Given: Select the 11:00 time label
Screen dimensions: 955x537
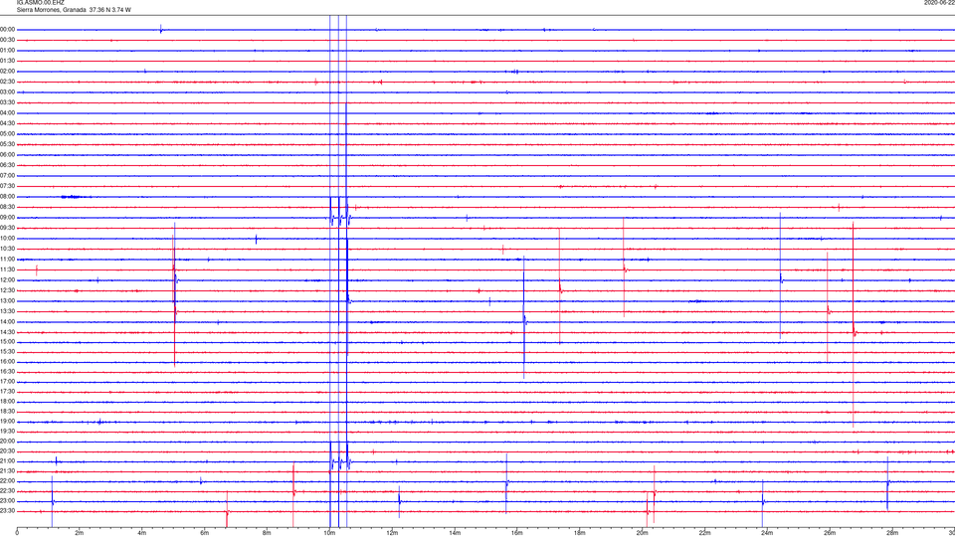Looking at the screenshot, I should coord(8,260).
